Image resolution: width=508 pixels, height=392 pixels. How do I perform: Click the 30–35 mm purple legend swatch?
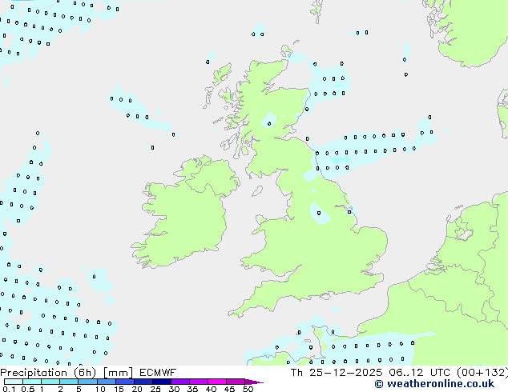(x=179, y=382)
